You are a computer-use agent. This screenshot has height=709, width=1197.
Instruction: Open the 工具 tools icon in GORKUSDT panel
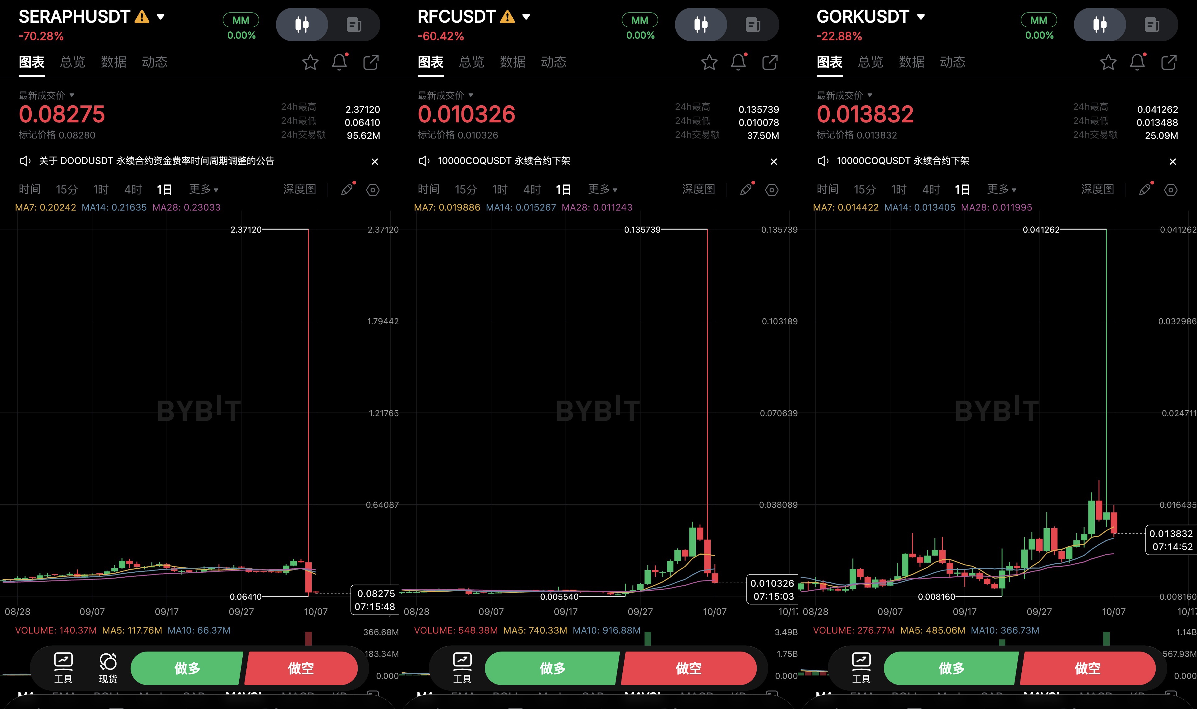tap(861, 667)
